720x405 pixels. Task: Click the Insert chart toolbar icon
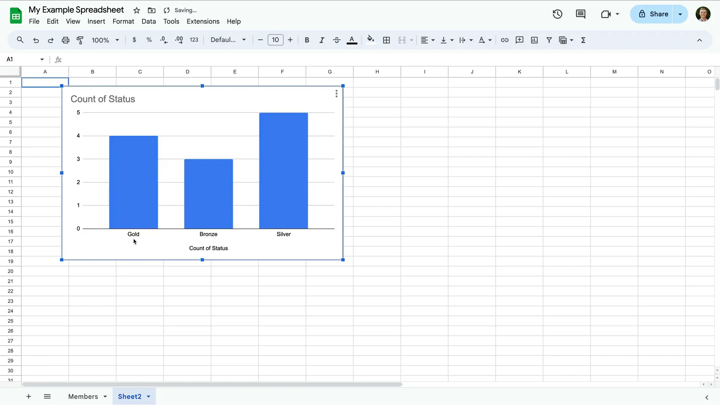pos(534,40)
